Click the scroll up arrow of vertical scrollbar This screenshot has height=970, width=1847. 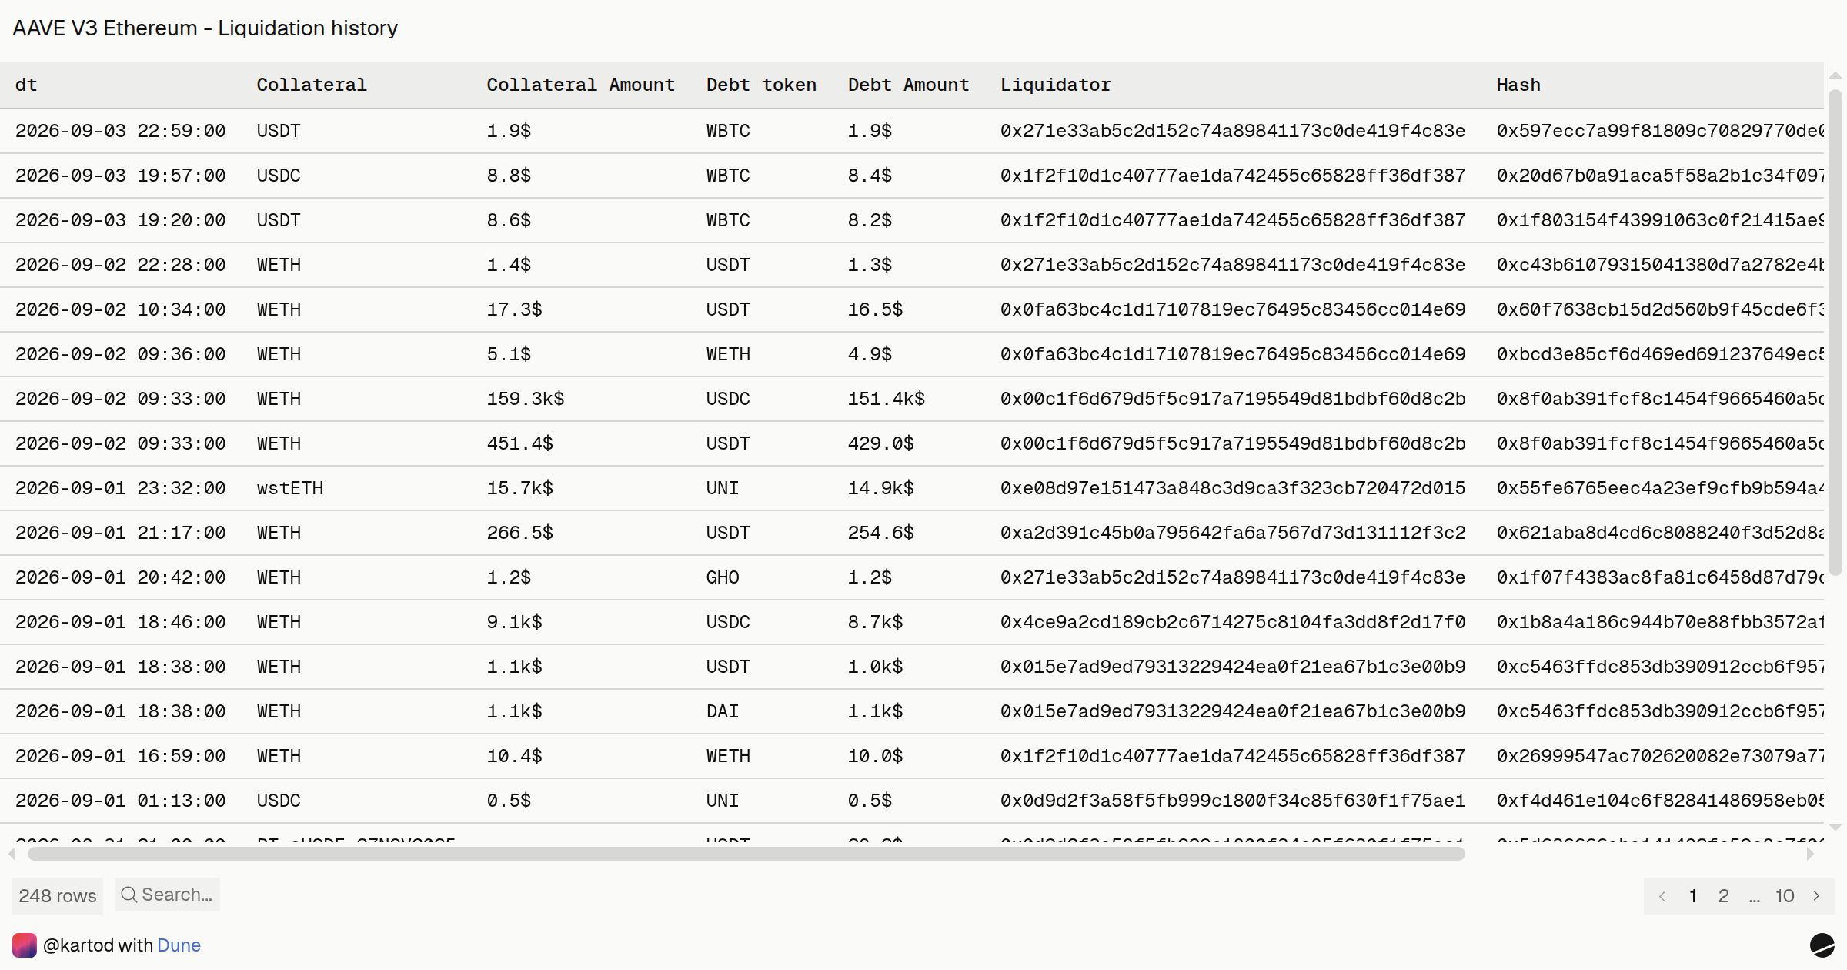(1835, 75)
